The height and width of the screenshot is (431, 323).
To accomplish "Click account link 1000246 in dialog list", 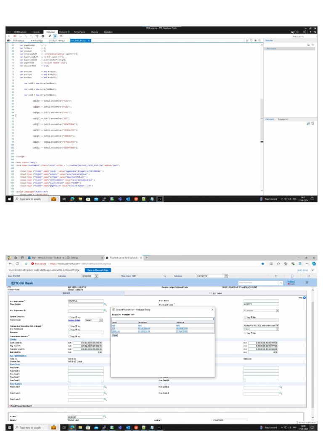I will tap(116, 331).
